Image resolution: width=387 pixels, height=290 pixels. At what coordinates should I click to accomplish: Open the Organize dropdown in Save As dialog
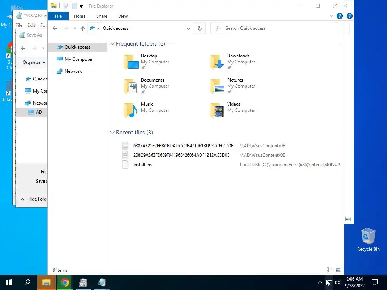[34, 62]
